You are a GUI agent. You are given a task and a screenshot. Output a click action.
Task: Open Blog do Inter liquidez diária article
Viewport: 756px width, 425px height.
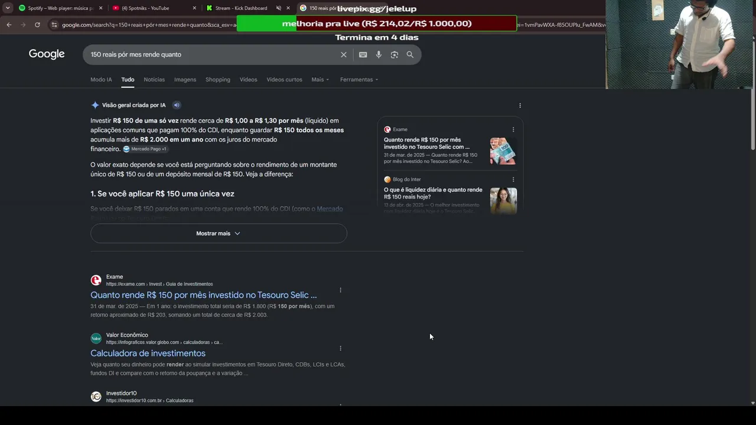(433, 193)
